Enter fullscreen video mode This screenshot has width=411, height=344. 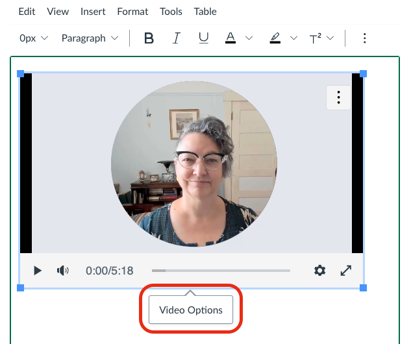click(x=346, y=271)
